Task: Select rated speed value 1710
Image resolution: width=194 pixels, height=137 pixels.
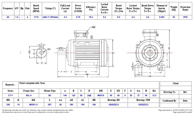Action: [36, 17]
